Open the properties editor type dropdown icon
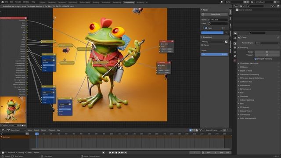281x158 pixels. pos(236,33)
